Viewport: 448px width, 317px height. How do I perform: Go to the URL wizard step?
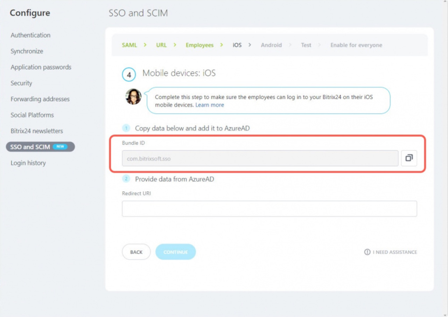tap(161, 45)
